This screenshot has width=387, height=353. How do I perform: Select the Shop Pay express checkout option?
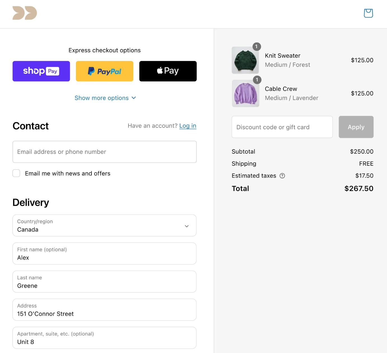click(41, 71)
